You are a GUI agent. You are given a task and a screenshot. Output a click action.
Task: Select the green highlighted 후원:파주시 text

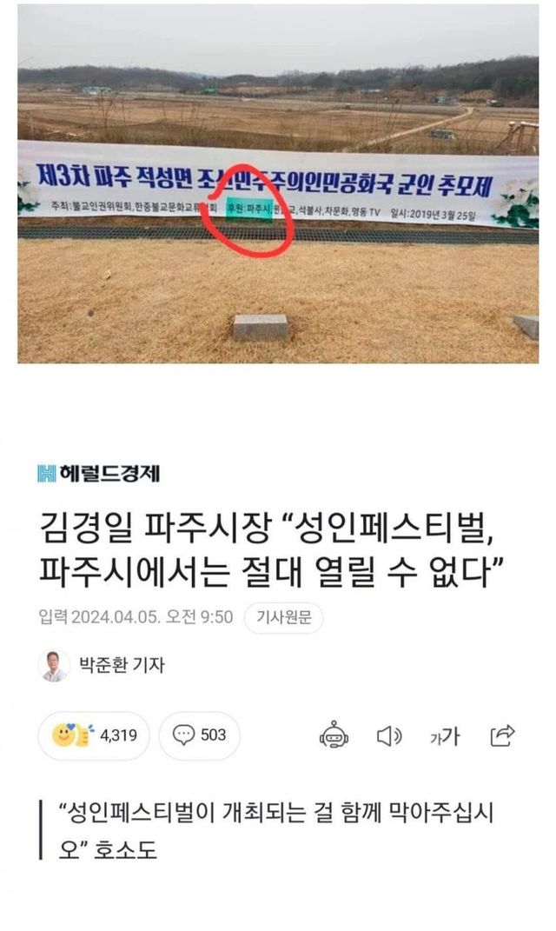pyautogui.click(x=249, y=209)
